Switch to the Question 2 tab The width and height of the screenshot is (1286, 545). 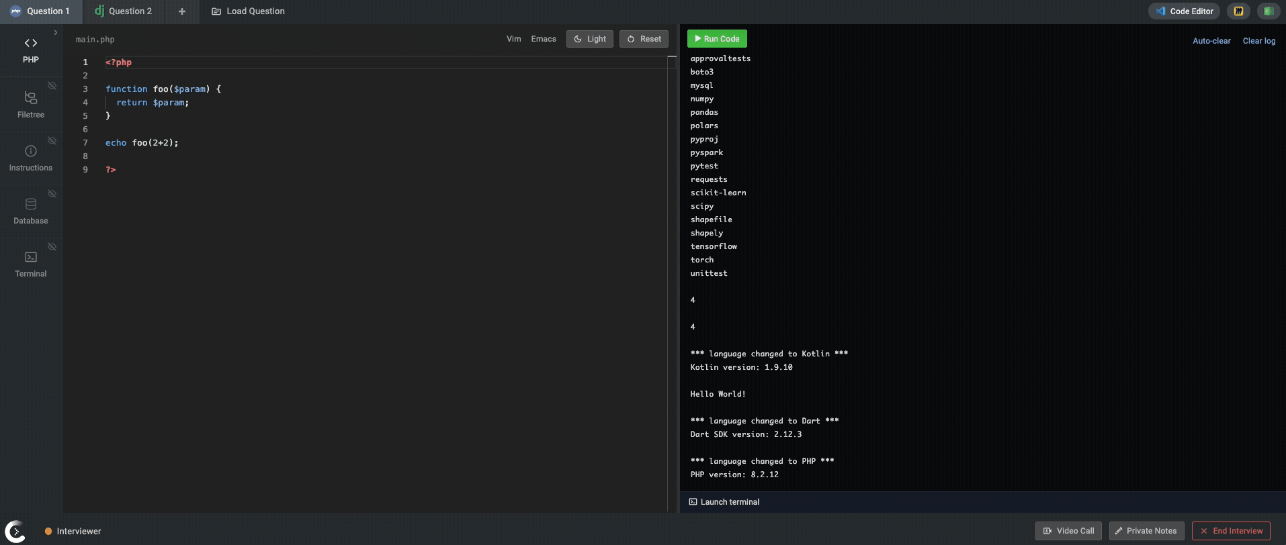pos(124,11)
